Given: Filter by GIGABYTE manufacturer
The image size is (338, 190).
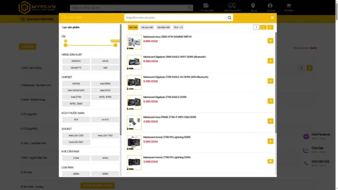Looking at the screenshot, I should click(76, 68).
